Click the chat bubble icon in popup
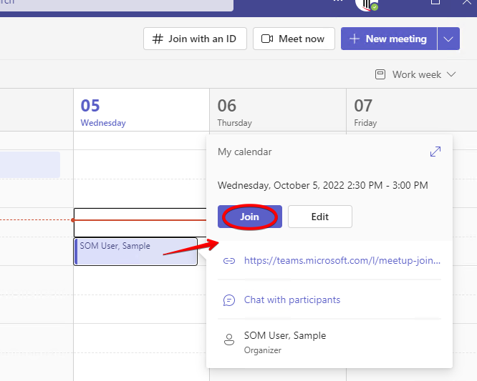The height and width of the screenshot is (381, 477). [229, 300]
